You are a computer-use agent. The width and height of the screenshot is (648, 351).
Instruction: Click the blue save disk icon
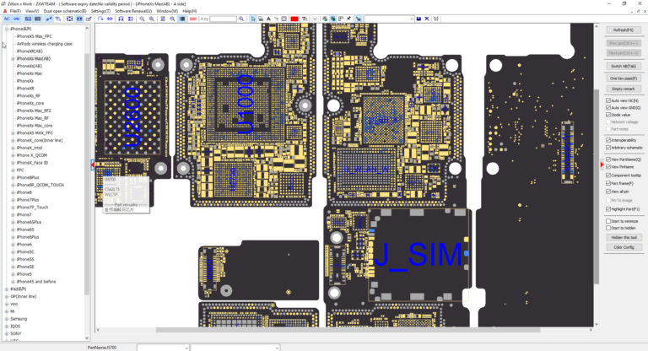tap(418, 19)
